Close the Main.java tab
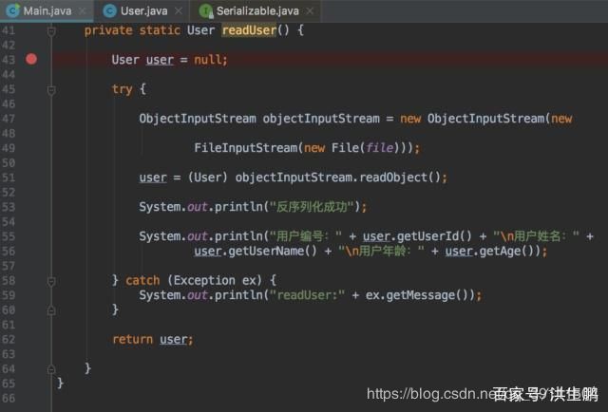 [83, 11]
